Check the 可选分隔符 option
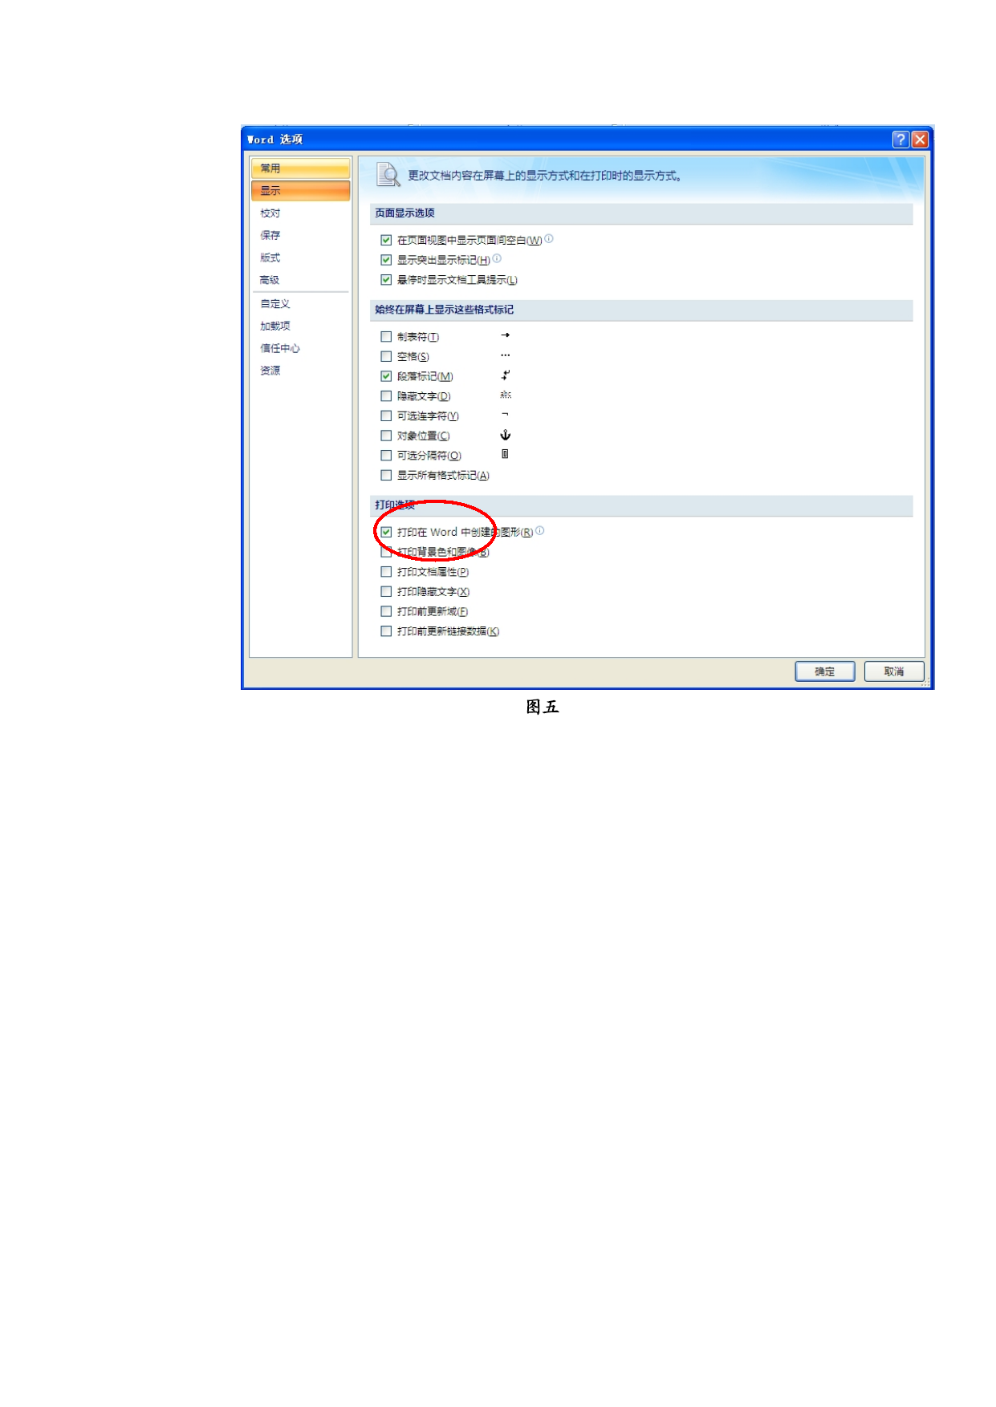 [386, 456]
